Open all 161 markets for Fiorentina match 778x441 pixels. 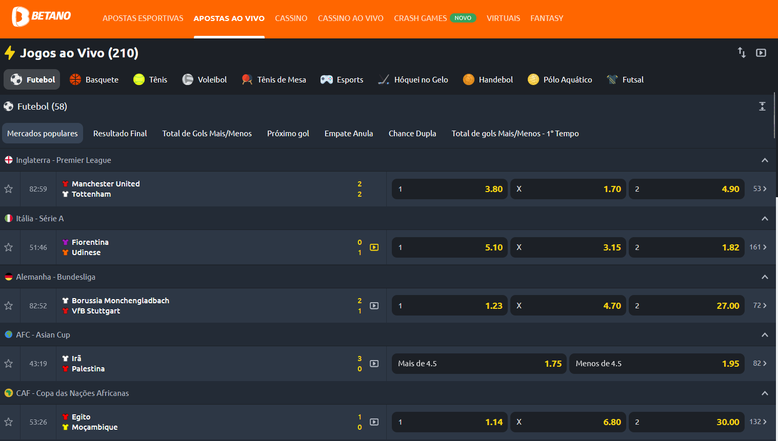click(758, 247)
